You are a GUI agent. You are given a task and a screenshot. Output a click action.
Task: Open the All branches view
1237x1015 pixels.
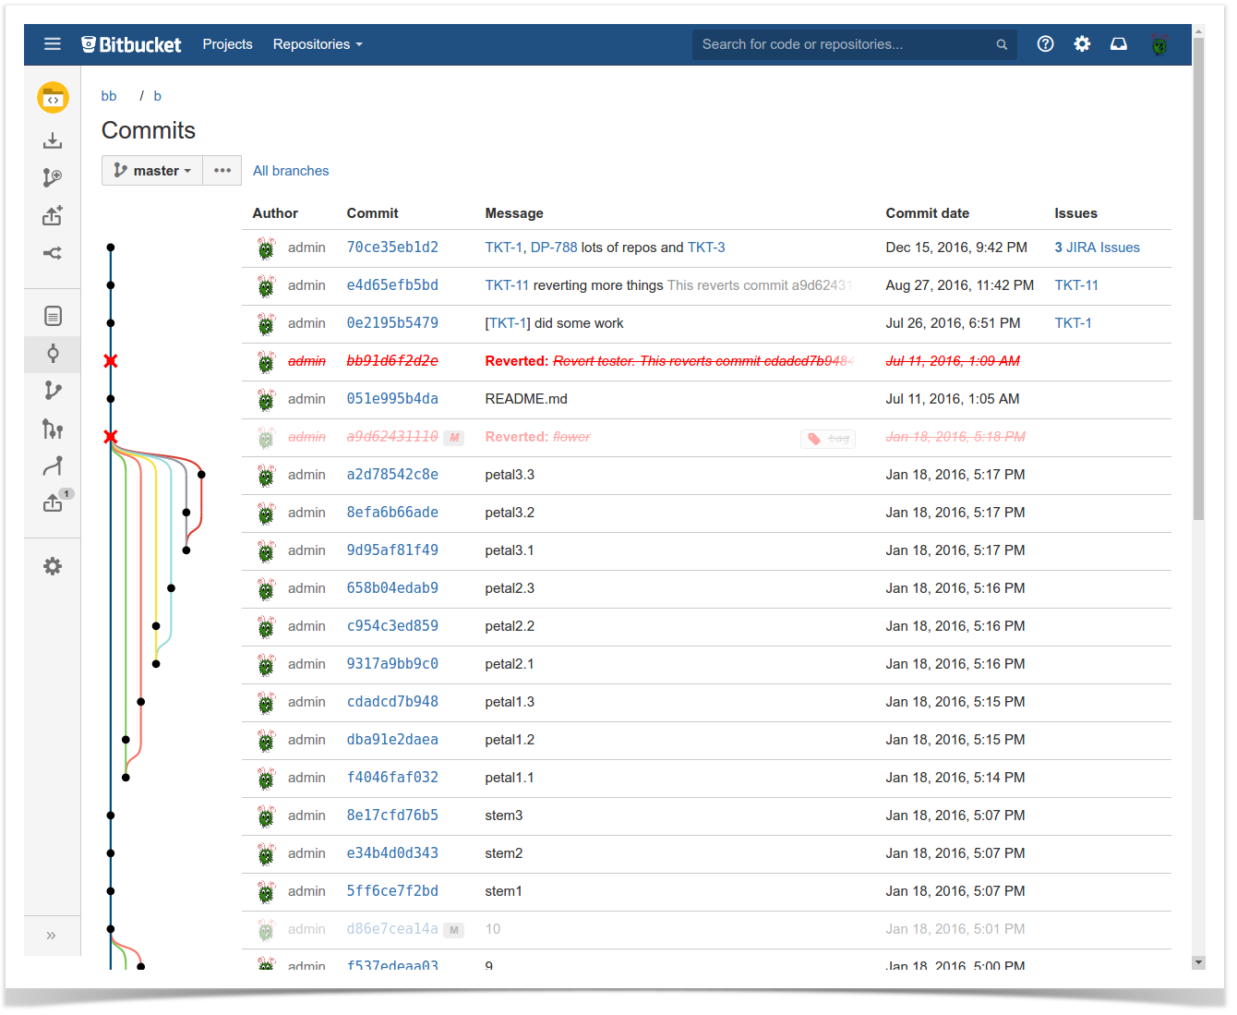(290, 170)
